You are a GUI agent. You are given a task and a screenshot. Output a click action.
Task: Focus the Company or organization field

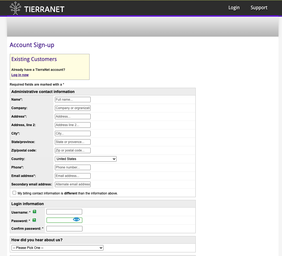(73, 108)
